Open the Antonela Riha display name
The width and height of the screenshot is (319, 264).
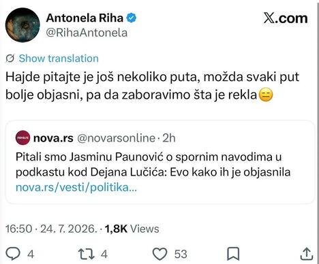click(85, 18)
